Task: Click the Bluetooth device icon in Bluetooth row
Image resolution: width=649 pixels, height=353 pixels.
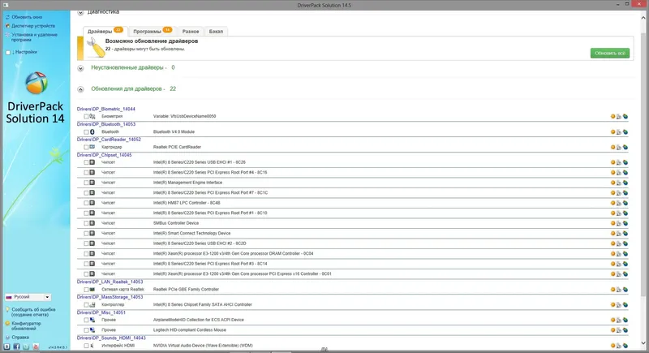Action: [x=92, y=131]
